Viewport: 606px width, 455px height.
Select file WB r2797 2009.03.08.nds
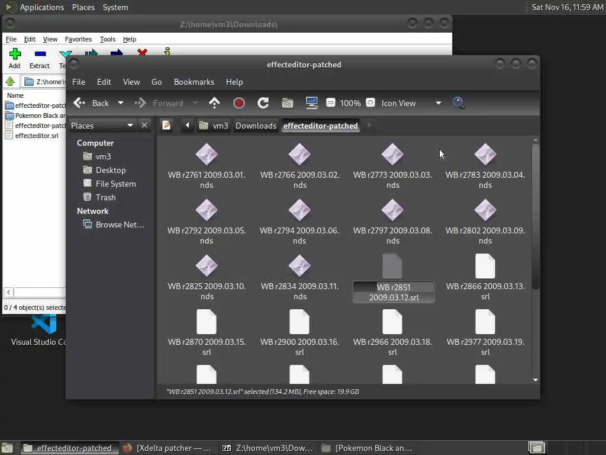coord(392,222)
